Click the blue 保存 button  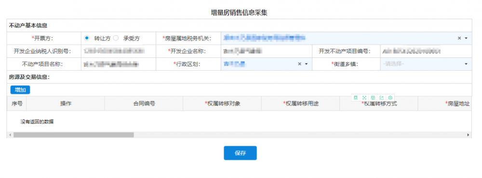coord(240,153)
